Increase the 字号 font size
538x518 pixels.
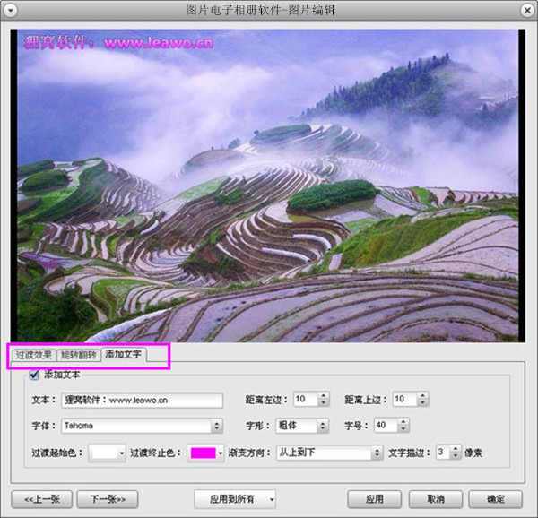point(403,422)
